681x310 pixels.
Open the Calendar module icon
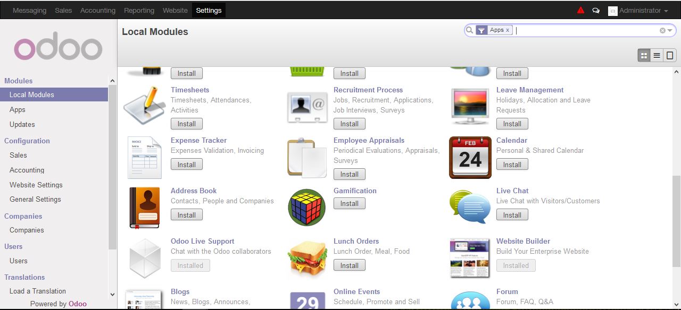[x=470, y=158]
